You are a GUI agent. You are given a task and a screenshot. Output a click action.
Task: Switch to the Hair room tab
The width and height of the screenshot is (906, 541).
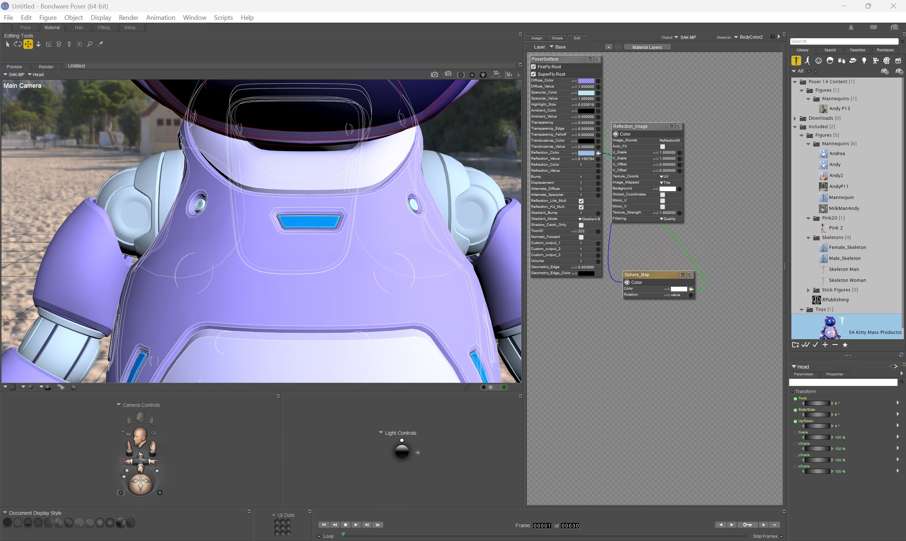pos(79,27)
